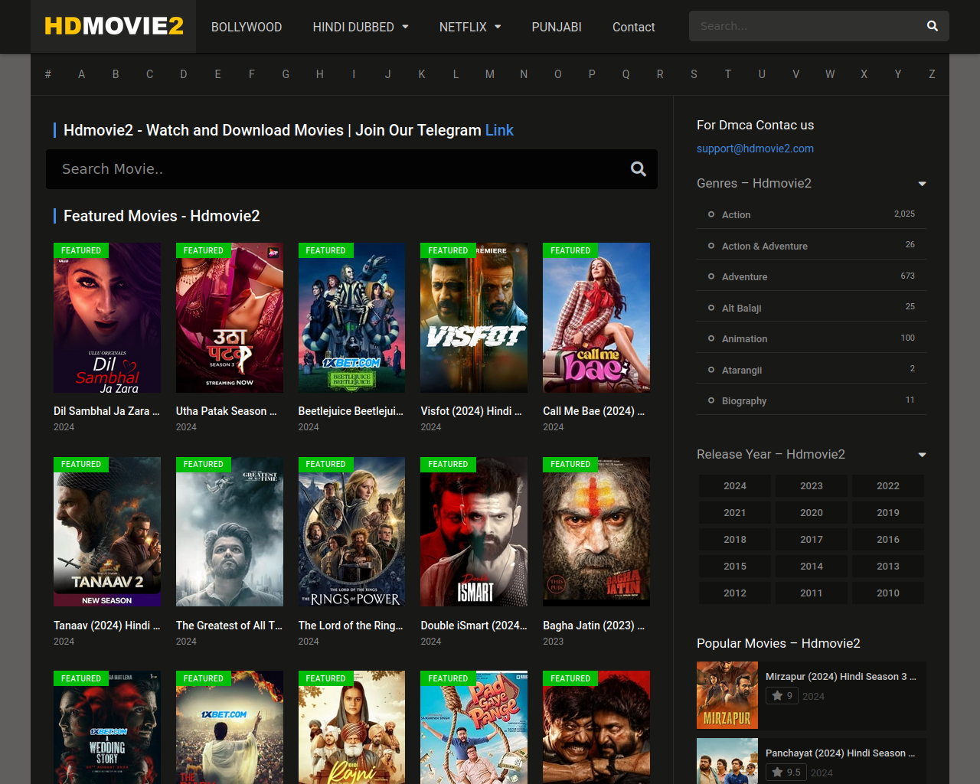Select release year 2019
The image size is (980, 784).
point(888,513)
